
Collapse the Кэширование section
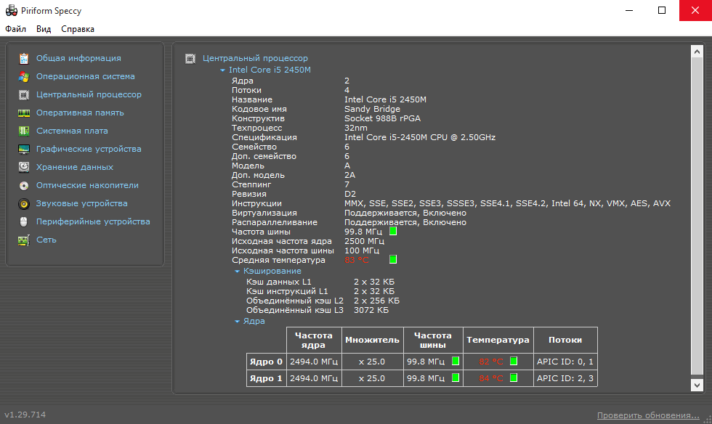(x=237, y=271)
